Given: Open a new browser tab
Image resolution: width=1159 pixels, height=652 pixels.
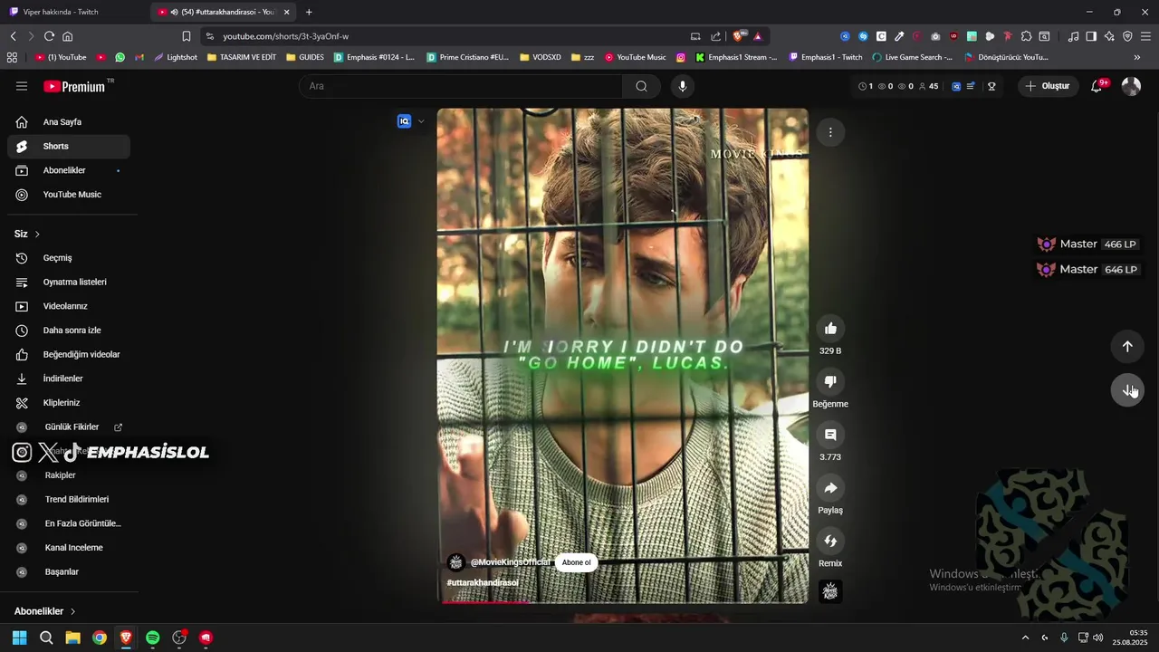Looking at the screenshot, I should pos(309,12).
